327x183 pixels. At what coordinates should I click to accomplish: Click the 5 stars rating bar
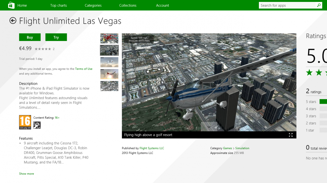tap(323, 102)
